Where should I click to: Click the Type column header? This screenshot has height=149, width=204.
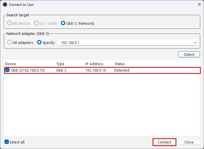pos(70,64)
